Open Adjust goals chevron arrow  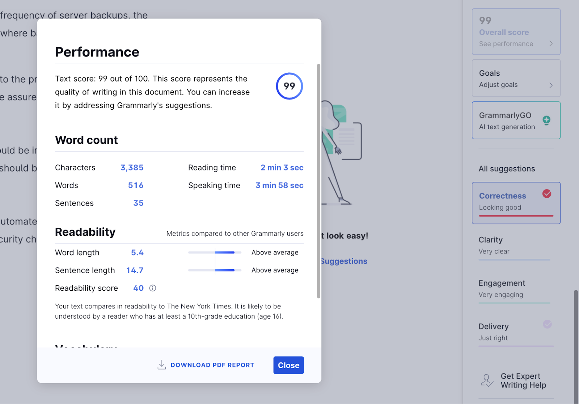click(x=551, y=85)
